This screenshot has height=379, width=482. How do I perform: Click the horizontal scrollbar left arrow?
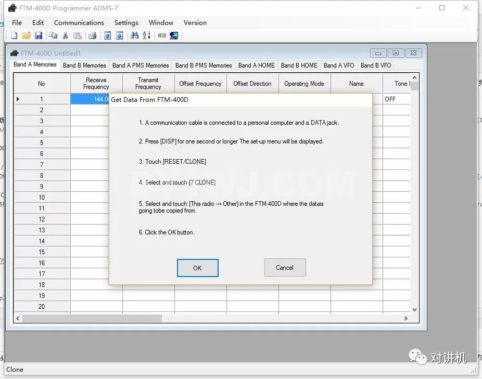tap(18, 319)
